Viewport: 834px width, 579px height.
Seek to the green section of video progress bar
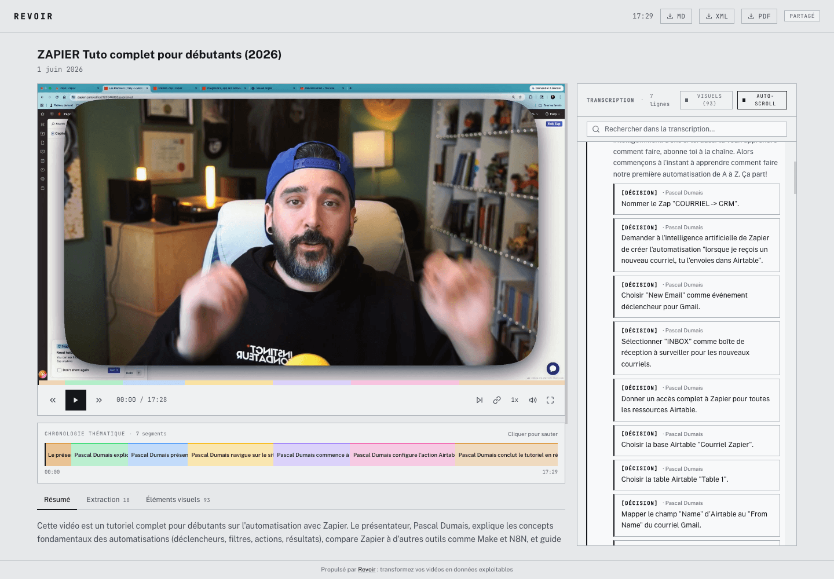pos(94,383)
